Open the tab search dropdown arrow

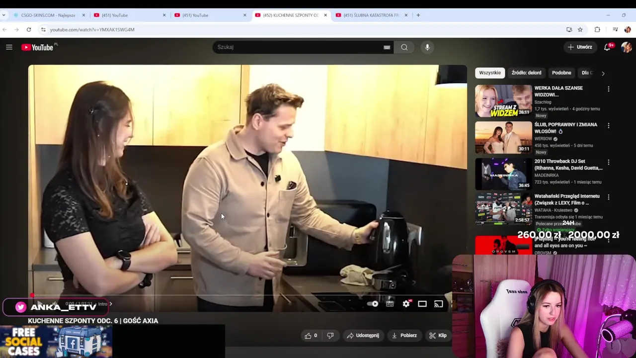coord(4,15)
